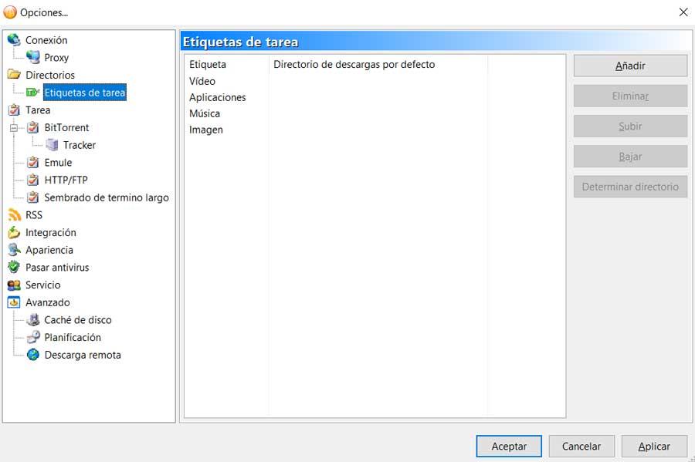Click the BitTorrent clipboard icon
The width and height of the screenshot is (695, 462).
(x=32, y=127)
